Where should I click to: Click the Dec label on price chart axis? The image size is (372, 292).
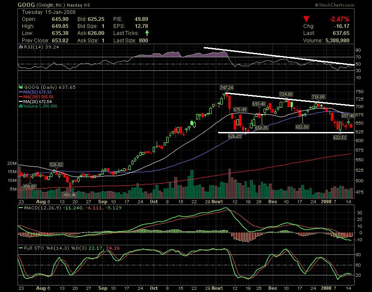point(273,202)
